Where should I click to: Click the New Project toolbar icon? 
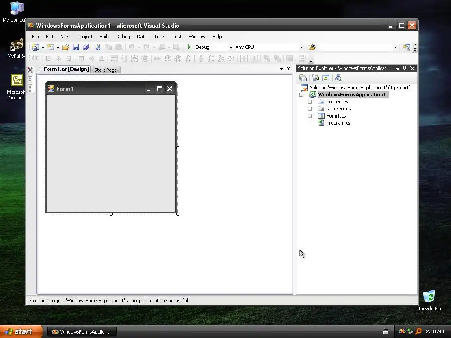point(36,47)
